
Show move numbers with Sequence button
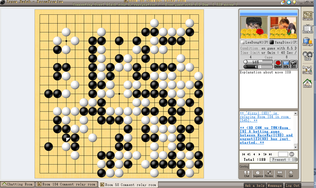tap(258, 174)
